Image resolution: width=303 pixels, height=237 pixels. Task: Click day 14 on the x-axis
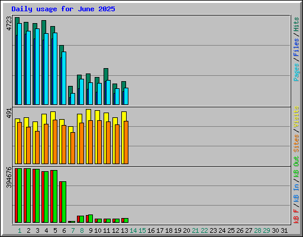(x=133, y=230)
